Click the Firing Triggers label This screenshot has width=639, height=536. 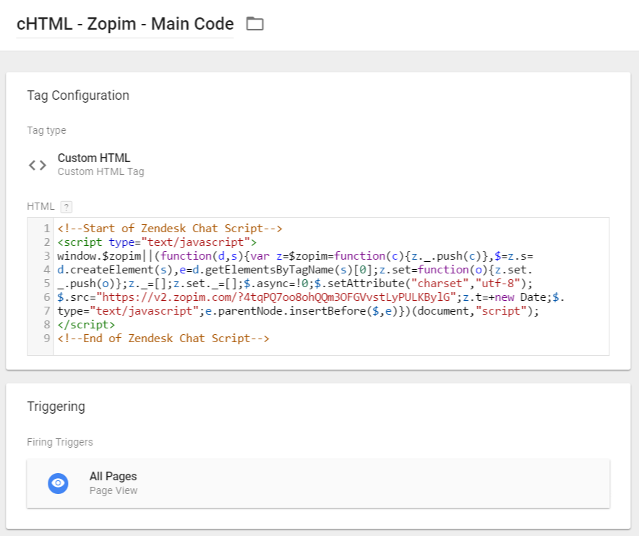click(60, 442)
